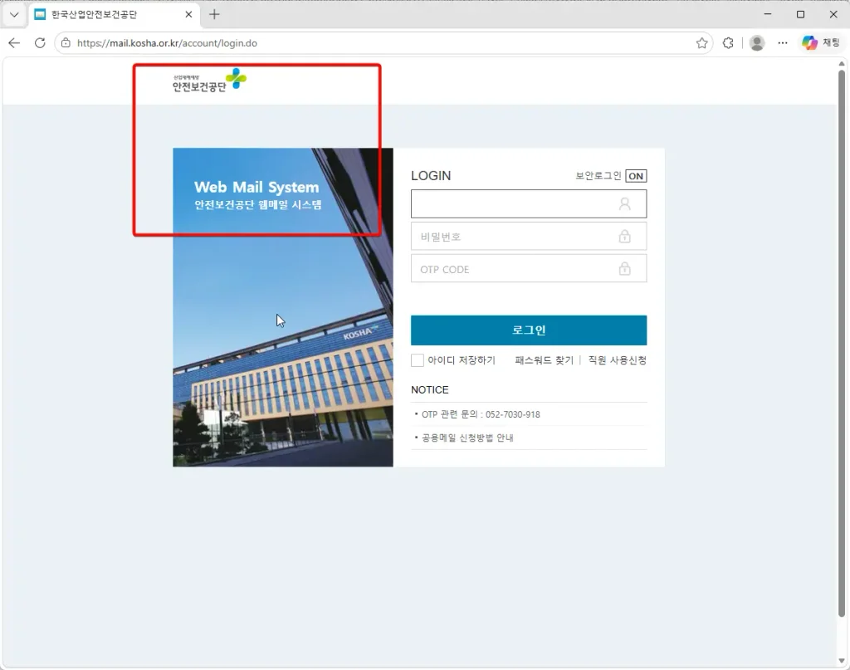Screen dimensions: 850x670
Task: Click the address bar URL
Action: [167, 43]
